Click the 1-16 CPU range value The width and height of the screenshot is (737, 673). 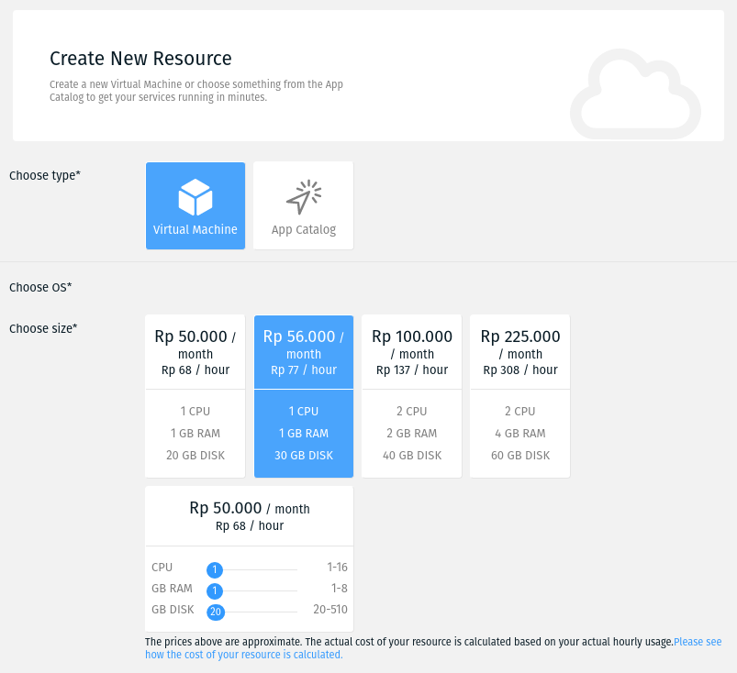[x=337, y=568]
